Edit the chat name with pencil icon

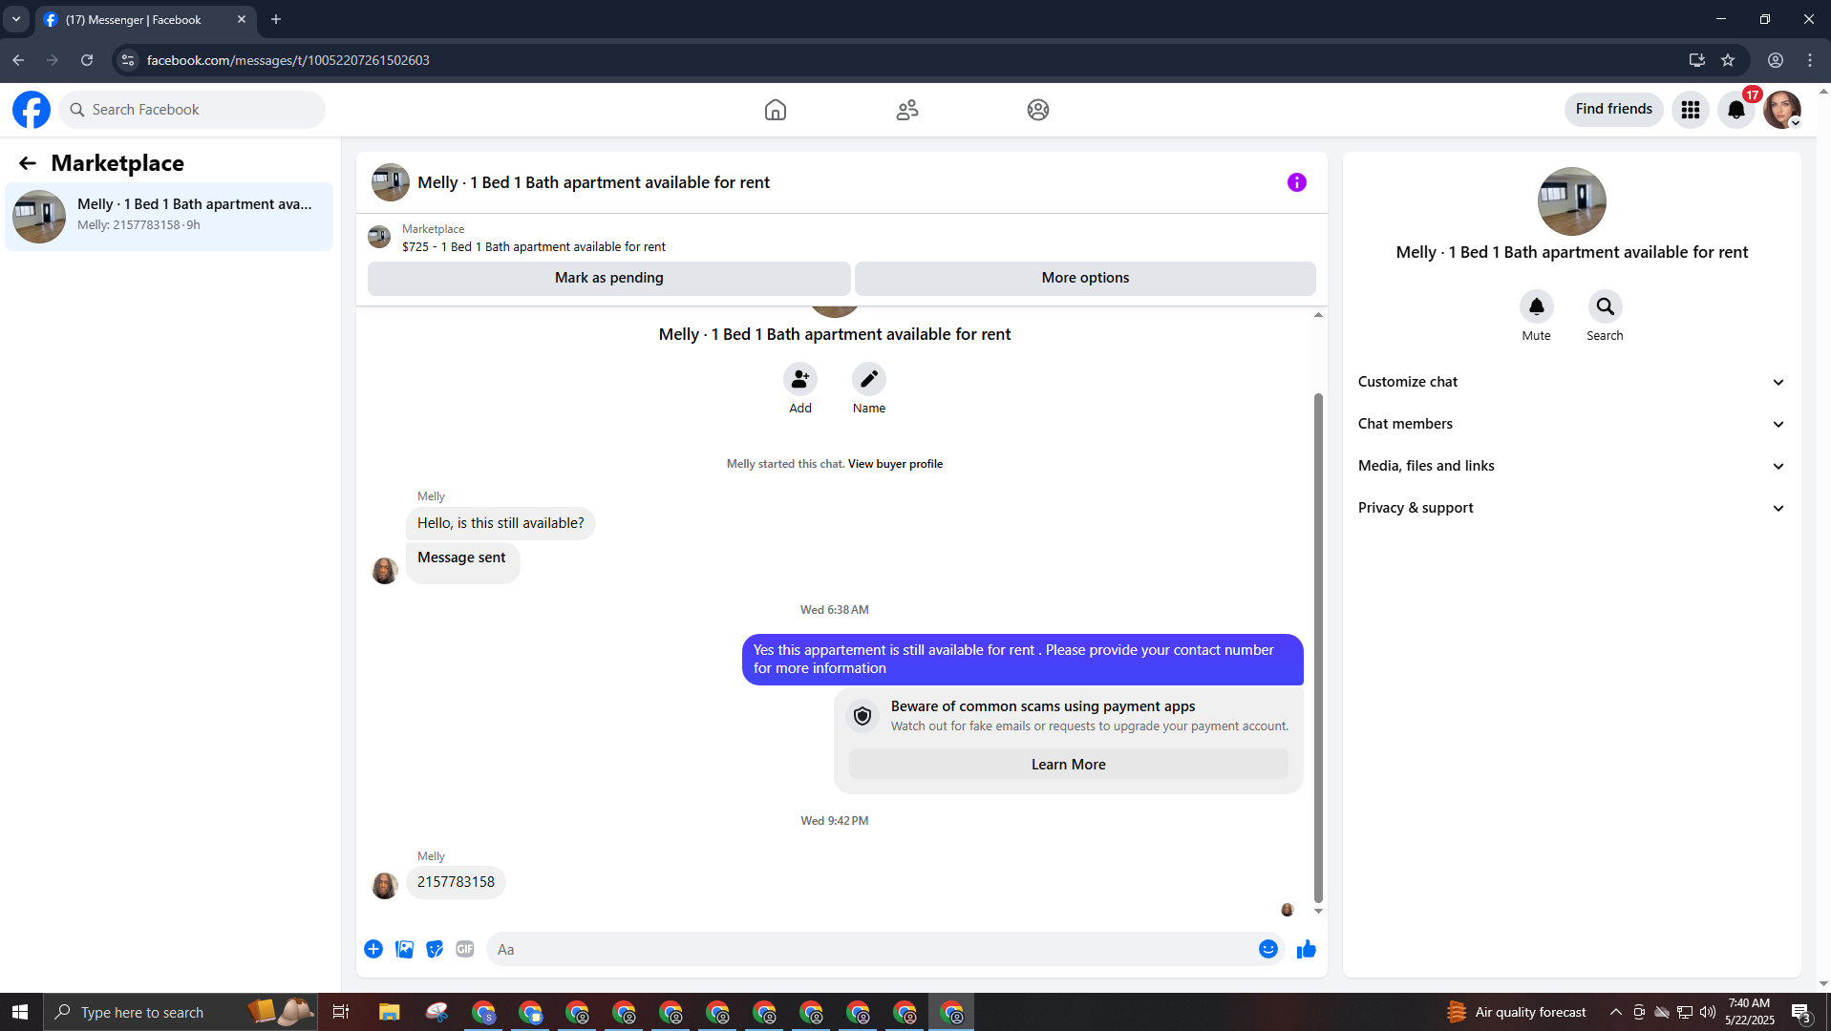tap(869, 379)
